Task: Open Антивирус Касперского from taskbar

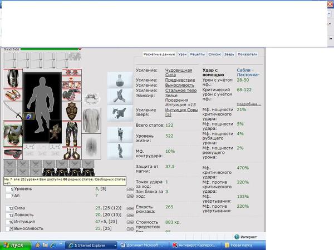Action: point(195,246)
